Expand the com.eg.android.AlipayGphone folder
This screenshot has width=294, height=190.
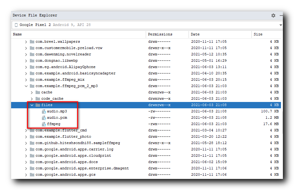pos(26,67)
